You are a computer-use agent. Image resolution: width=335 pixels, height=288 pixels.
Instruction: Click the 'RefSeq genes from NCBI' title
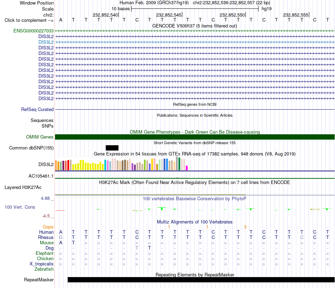[195, 104]
